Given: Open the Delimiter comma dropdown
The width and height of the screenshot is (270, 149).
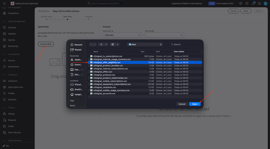Looking at the screenshot, I should pyautogui.click(x=165, y=35).
